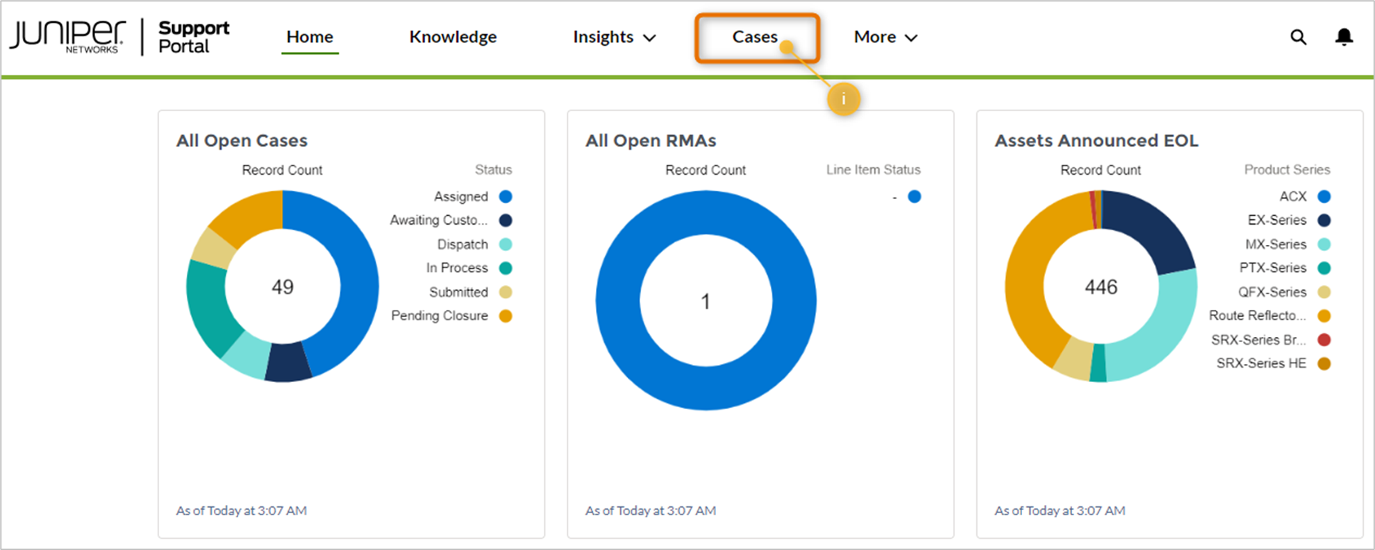Click the orange info callout marker
The height and width of the screenshot is (550, 1375).
[843, 100]
